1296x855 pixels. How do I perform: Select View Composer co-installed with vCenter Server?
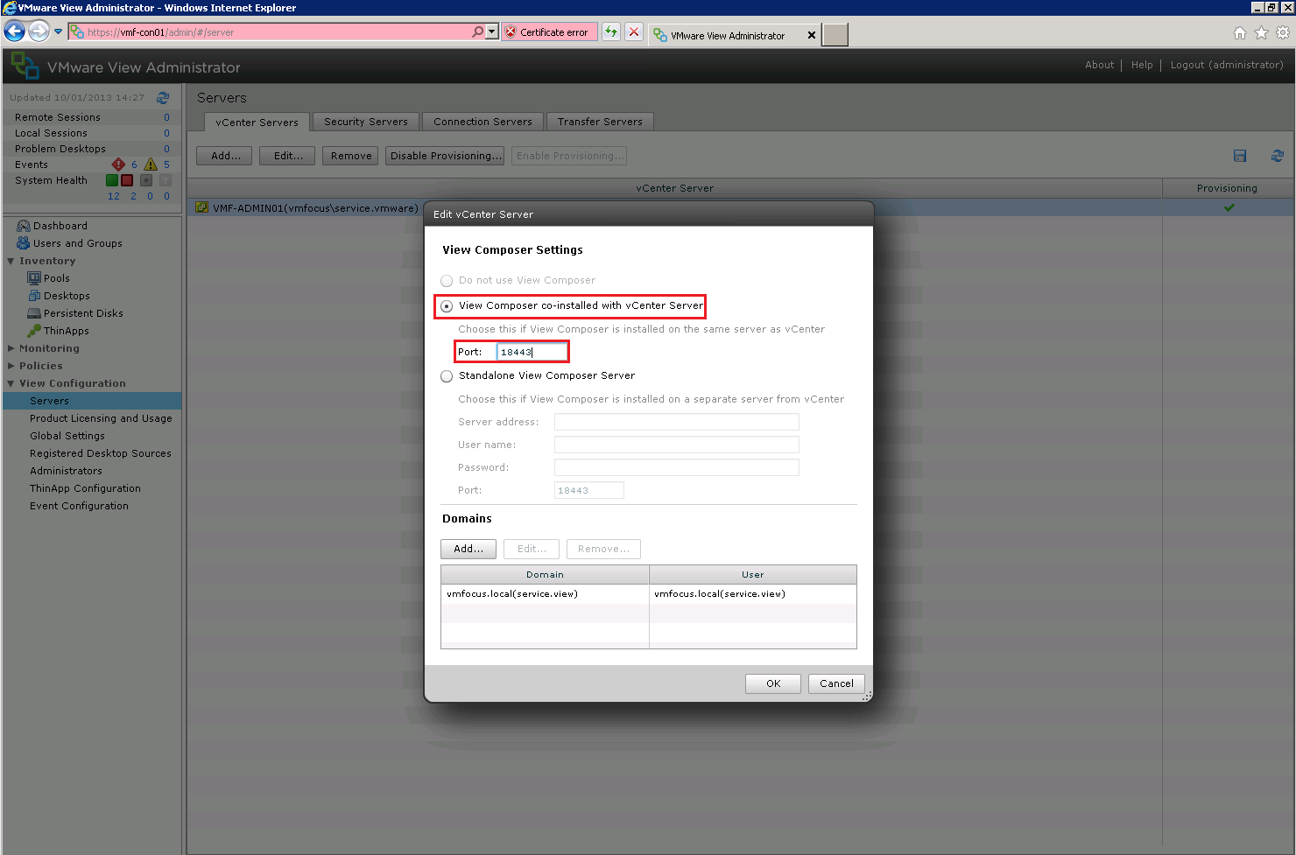447,306
